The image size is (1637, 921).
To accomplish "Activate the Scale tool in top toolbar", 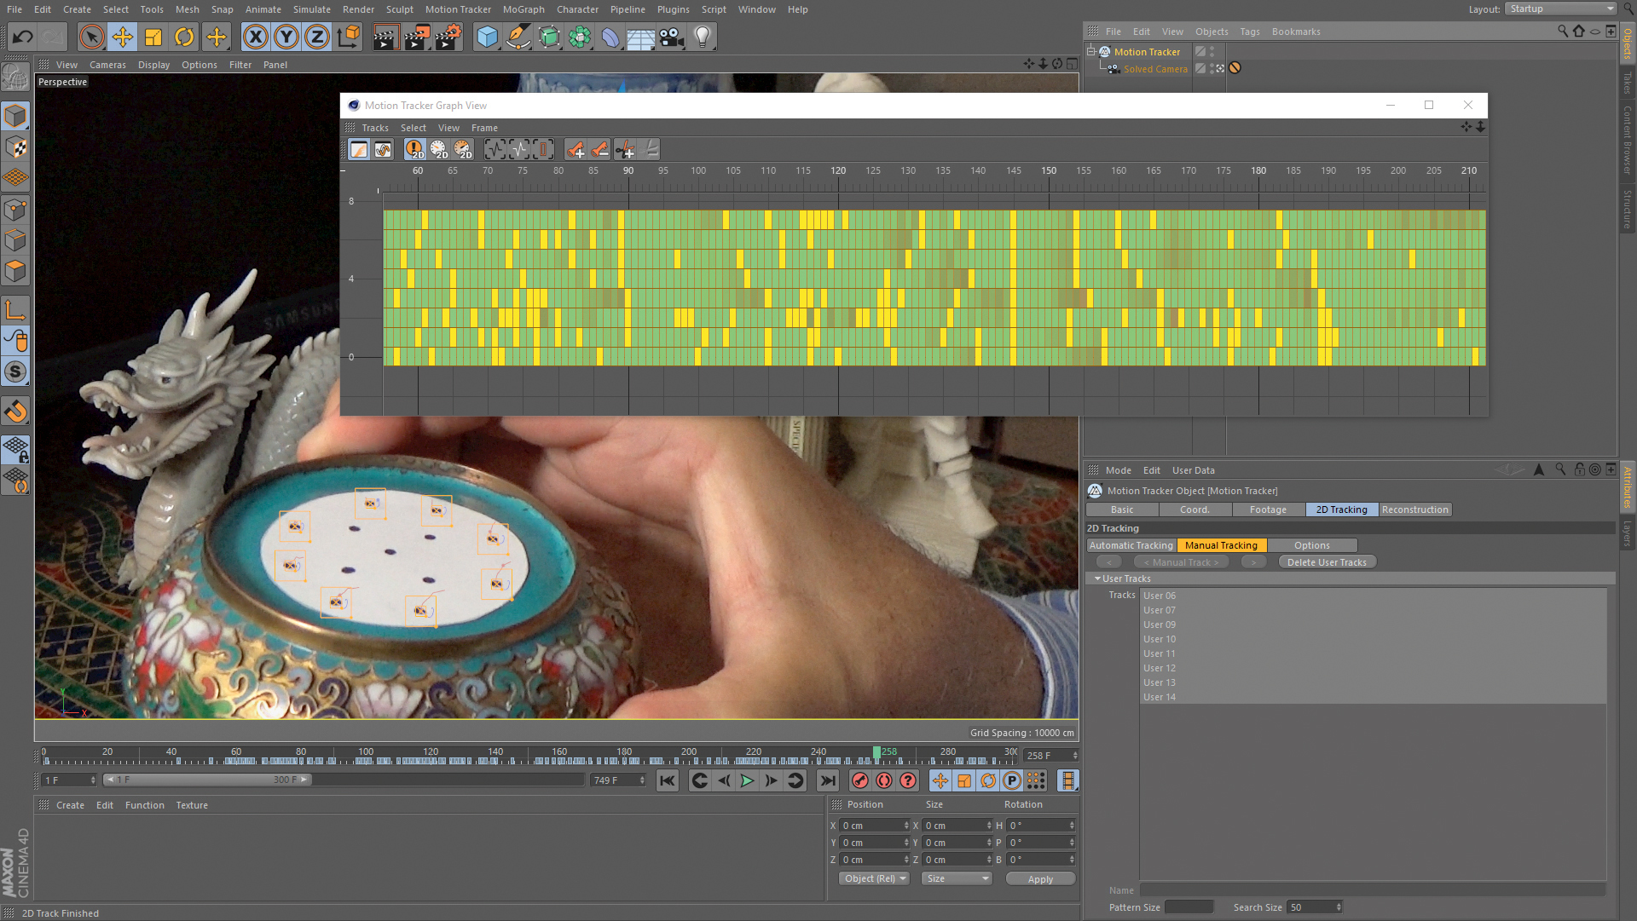I will coord(153,37).
